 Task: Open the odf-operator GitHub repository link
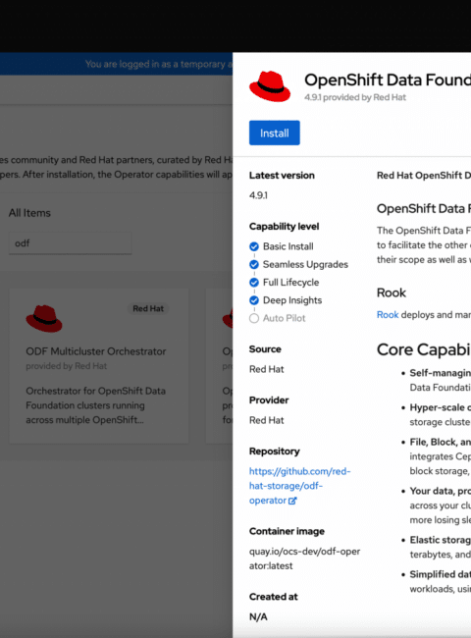(299, 486)
